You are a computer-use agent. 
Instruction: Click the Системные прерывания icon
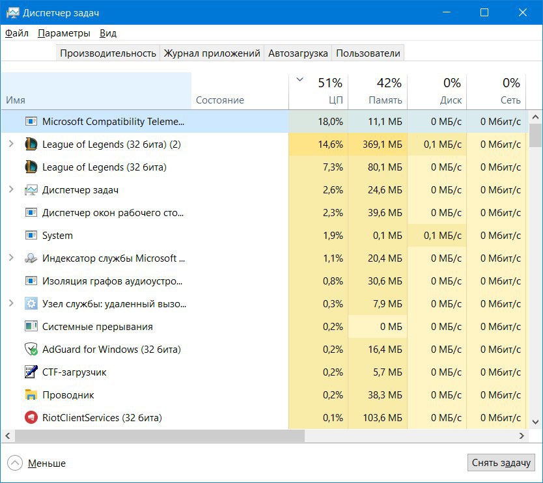pos(31,327)
